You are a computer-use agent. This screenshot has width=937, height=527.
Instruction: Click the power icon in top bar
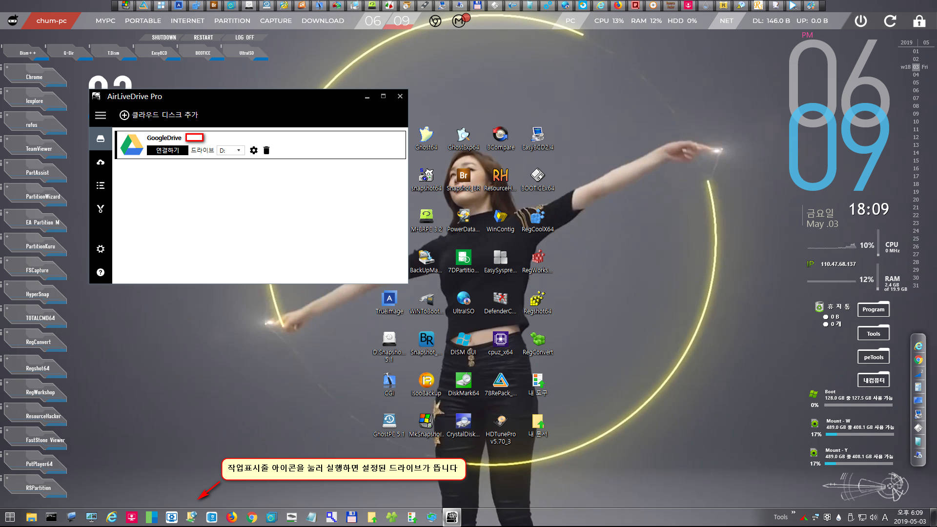pos(861,21)
